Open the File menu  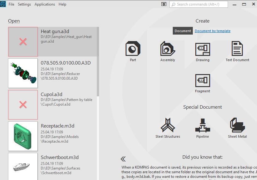[x=11, y=4]
